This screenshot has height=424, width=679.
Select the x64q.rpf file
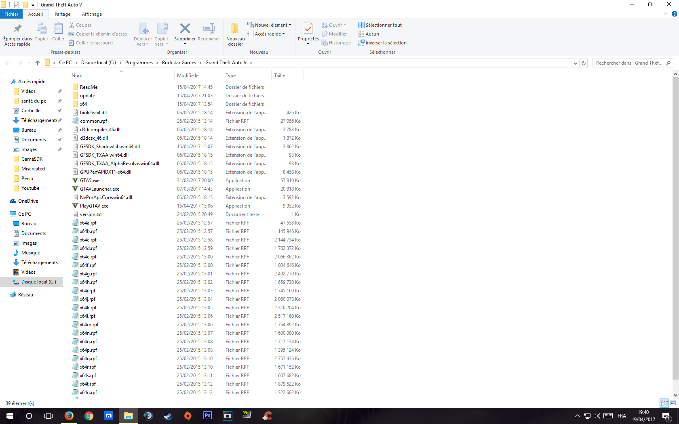88,359
